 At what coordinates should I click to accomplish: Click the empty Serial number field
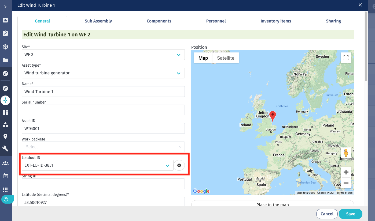pos(103,110)
